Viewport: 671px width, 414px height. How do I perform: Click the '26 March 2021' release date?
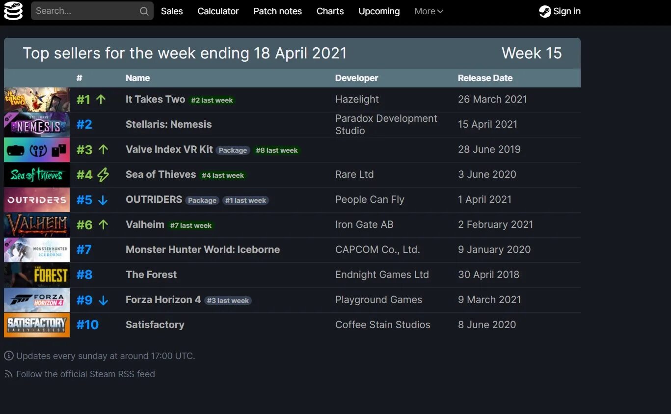click(492, 99)
